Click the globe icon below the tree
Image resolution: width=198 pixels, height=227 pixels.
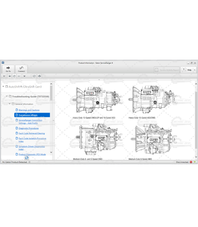click(x=27, y=157)
